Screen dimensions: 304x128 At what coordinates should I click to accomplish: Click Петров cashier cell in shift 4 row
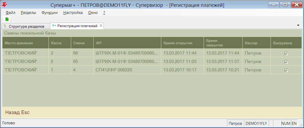coord(257,70)
